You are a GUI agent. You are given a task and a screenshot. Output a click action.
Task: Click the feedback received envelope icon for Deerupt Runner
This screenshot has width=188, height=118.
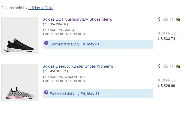click(178, 66)
